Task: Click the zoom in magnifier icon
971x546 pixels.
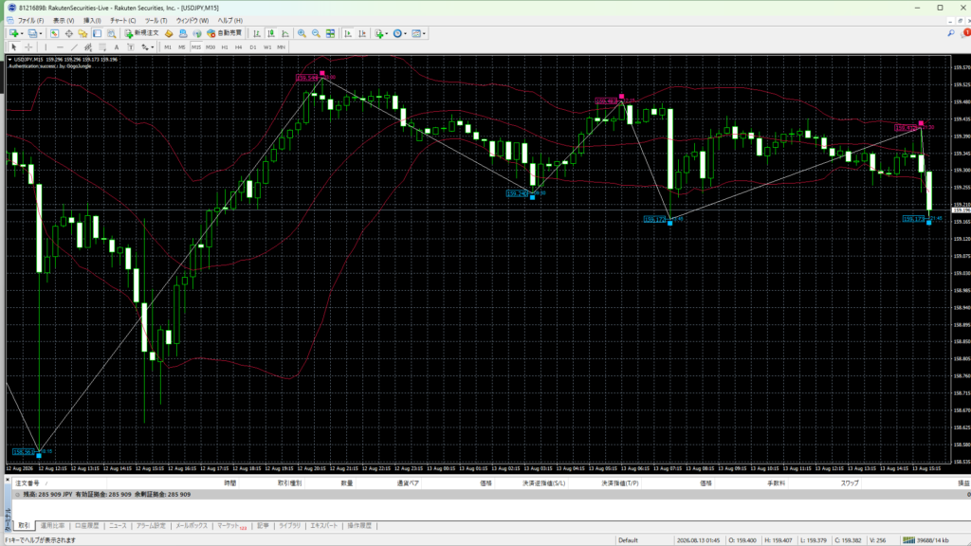Action: pyautogui.click(x=302, y=33)
